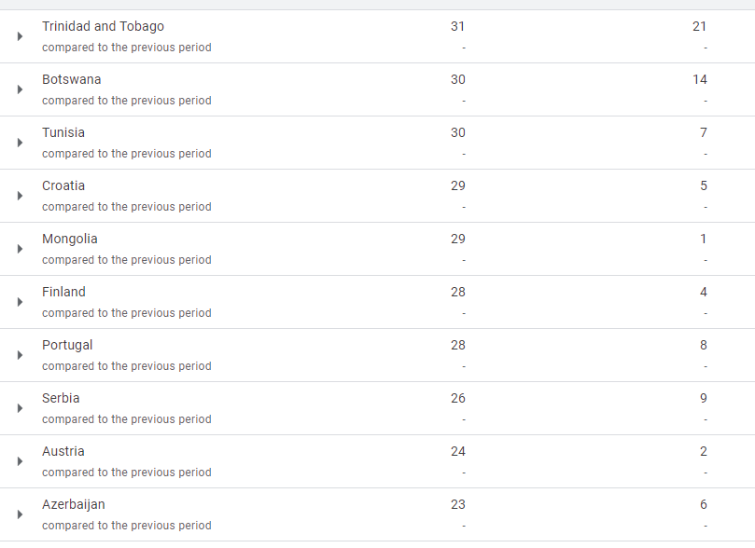Click Serbia's value of 26
Screen dimensions: 755x548
[458, 398]
